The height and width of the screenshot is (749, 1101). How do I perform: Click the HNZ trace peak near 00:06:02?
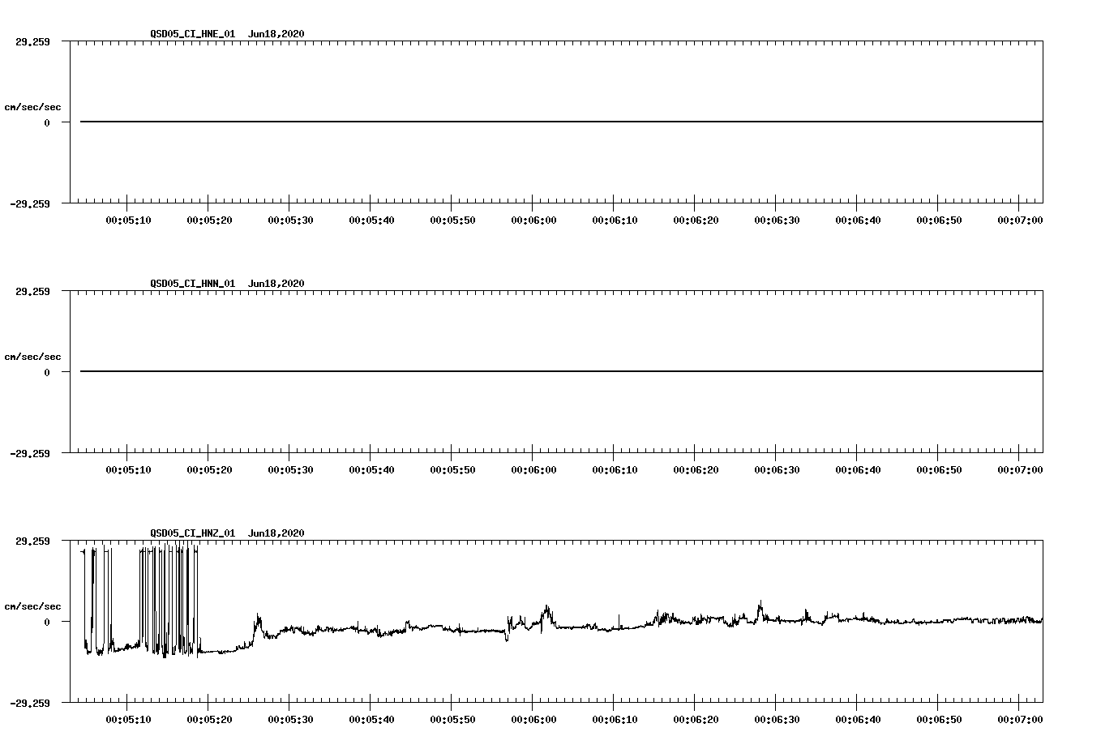(547, 614)
